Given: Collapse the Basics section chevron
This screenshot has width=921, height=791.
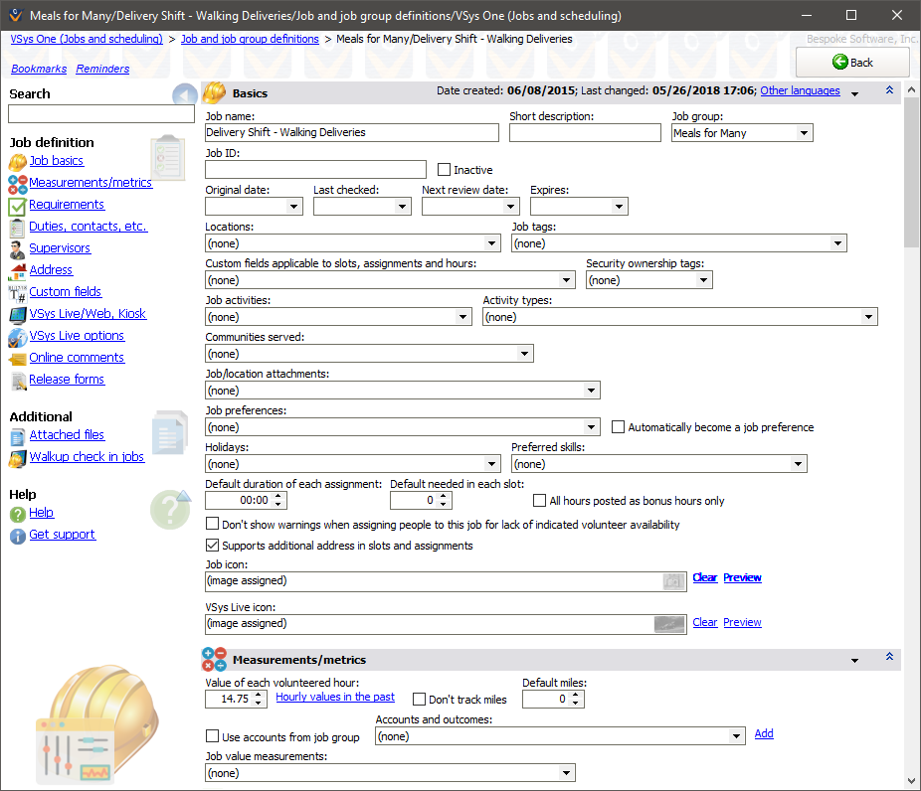Looking at the screenshot, I should (889, 89).
